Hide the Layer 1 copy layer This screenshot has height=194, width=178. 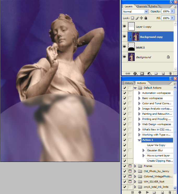tap(124, 26)
